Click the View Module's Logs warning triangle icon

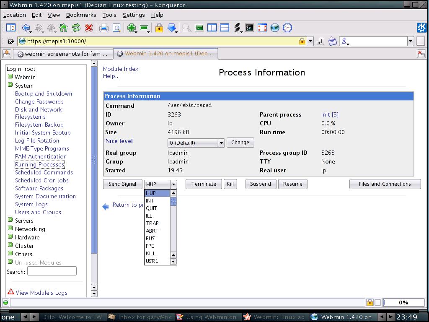tap(10, 292)
